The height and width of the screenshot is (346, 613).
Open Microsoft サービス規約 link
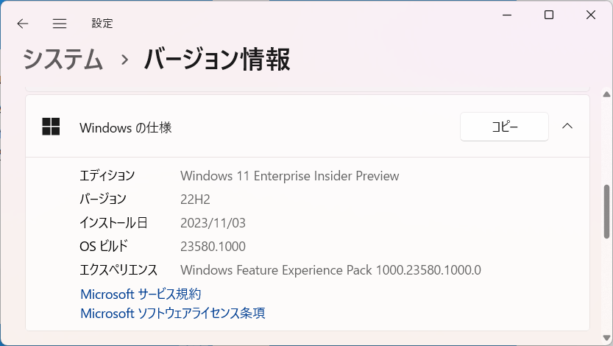click(x=141, y=294)
